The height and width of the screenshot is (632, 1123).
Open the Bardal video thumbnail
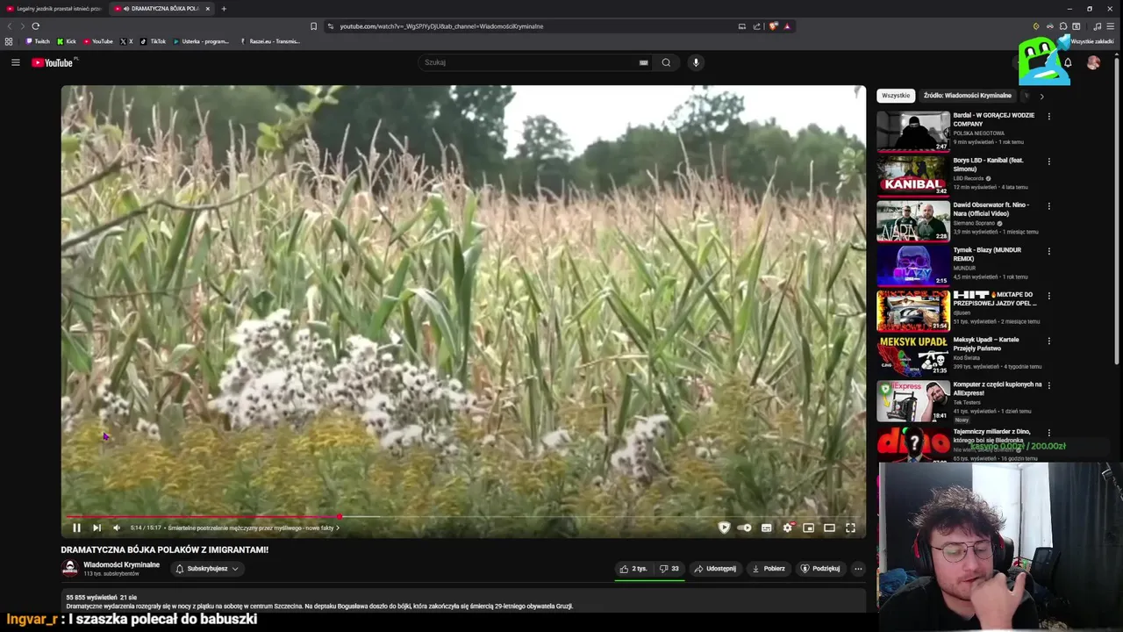coord(913,131)
